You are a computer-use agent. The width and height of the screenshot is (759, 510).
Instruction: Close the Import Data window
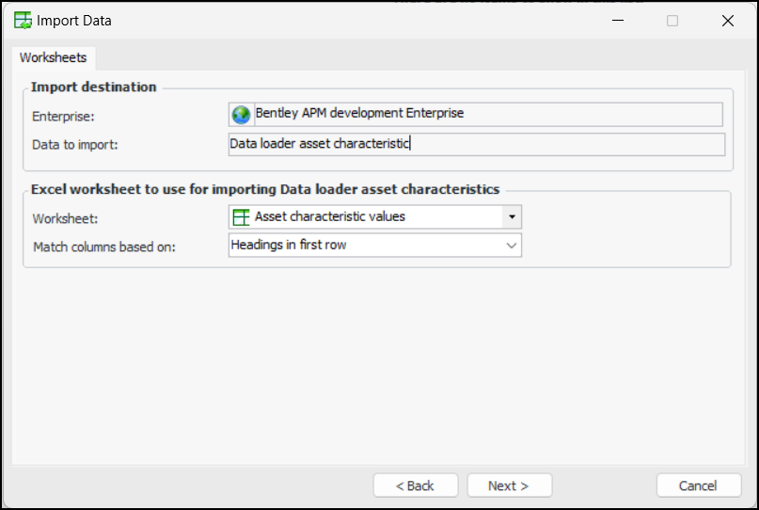pos(727,20)
